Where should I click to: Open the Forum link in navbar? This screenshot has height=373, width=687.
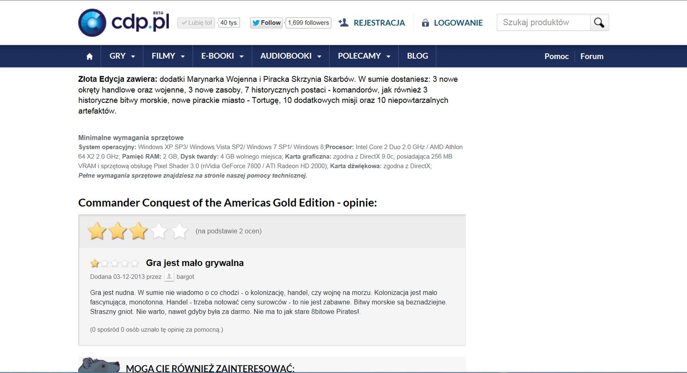592,57
